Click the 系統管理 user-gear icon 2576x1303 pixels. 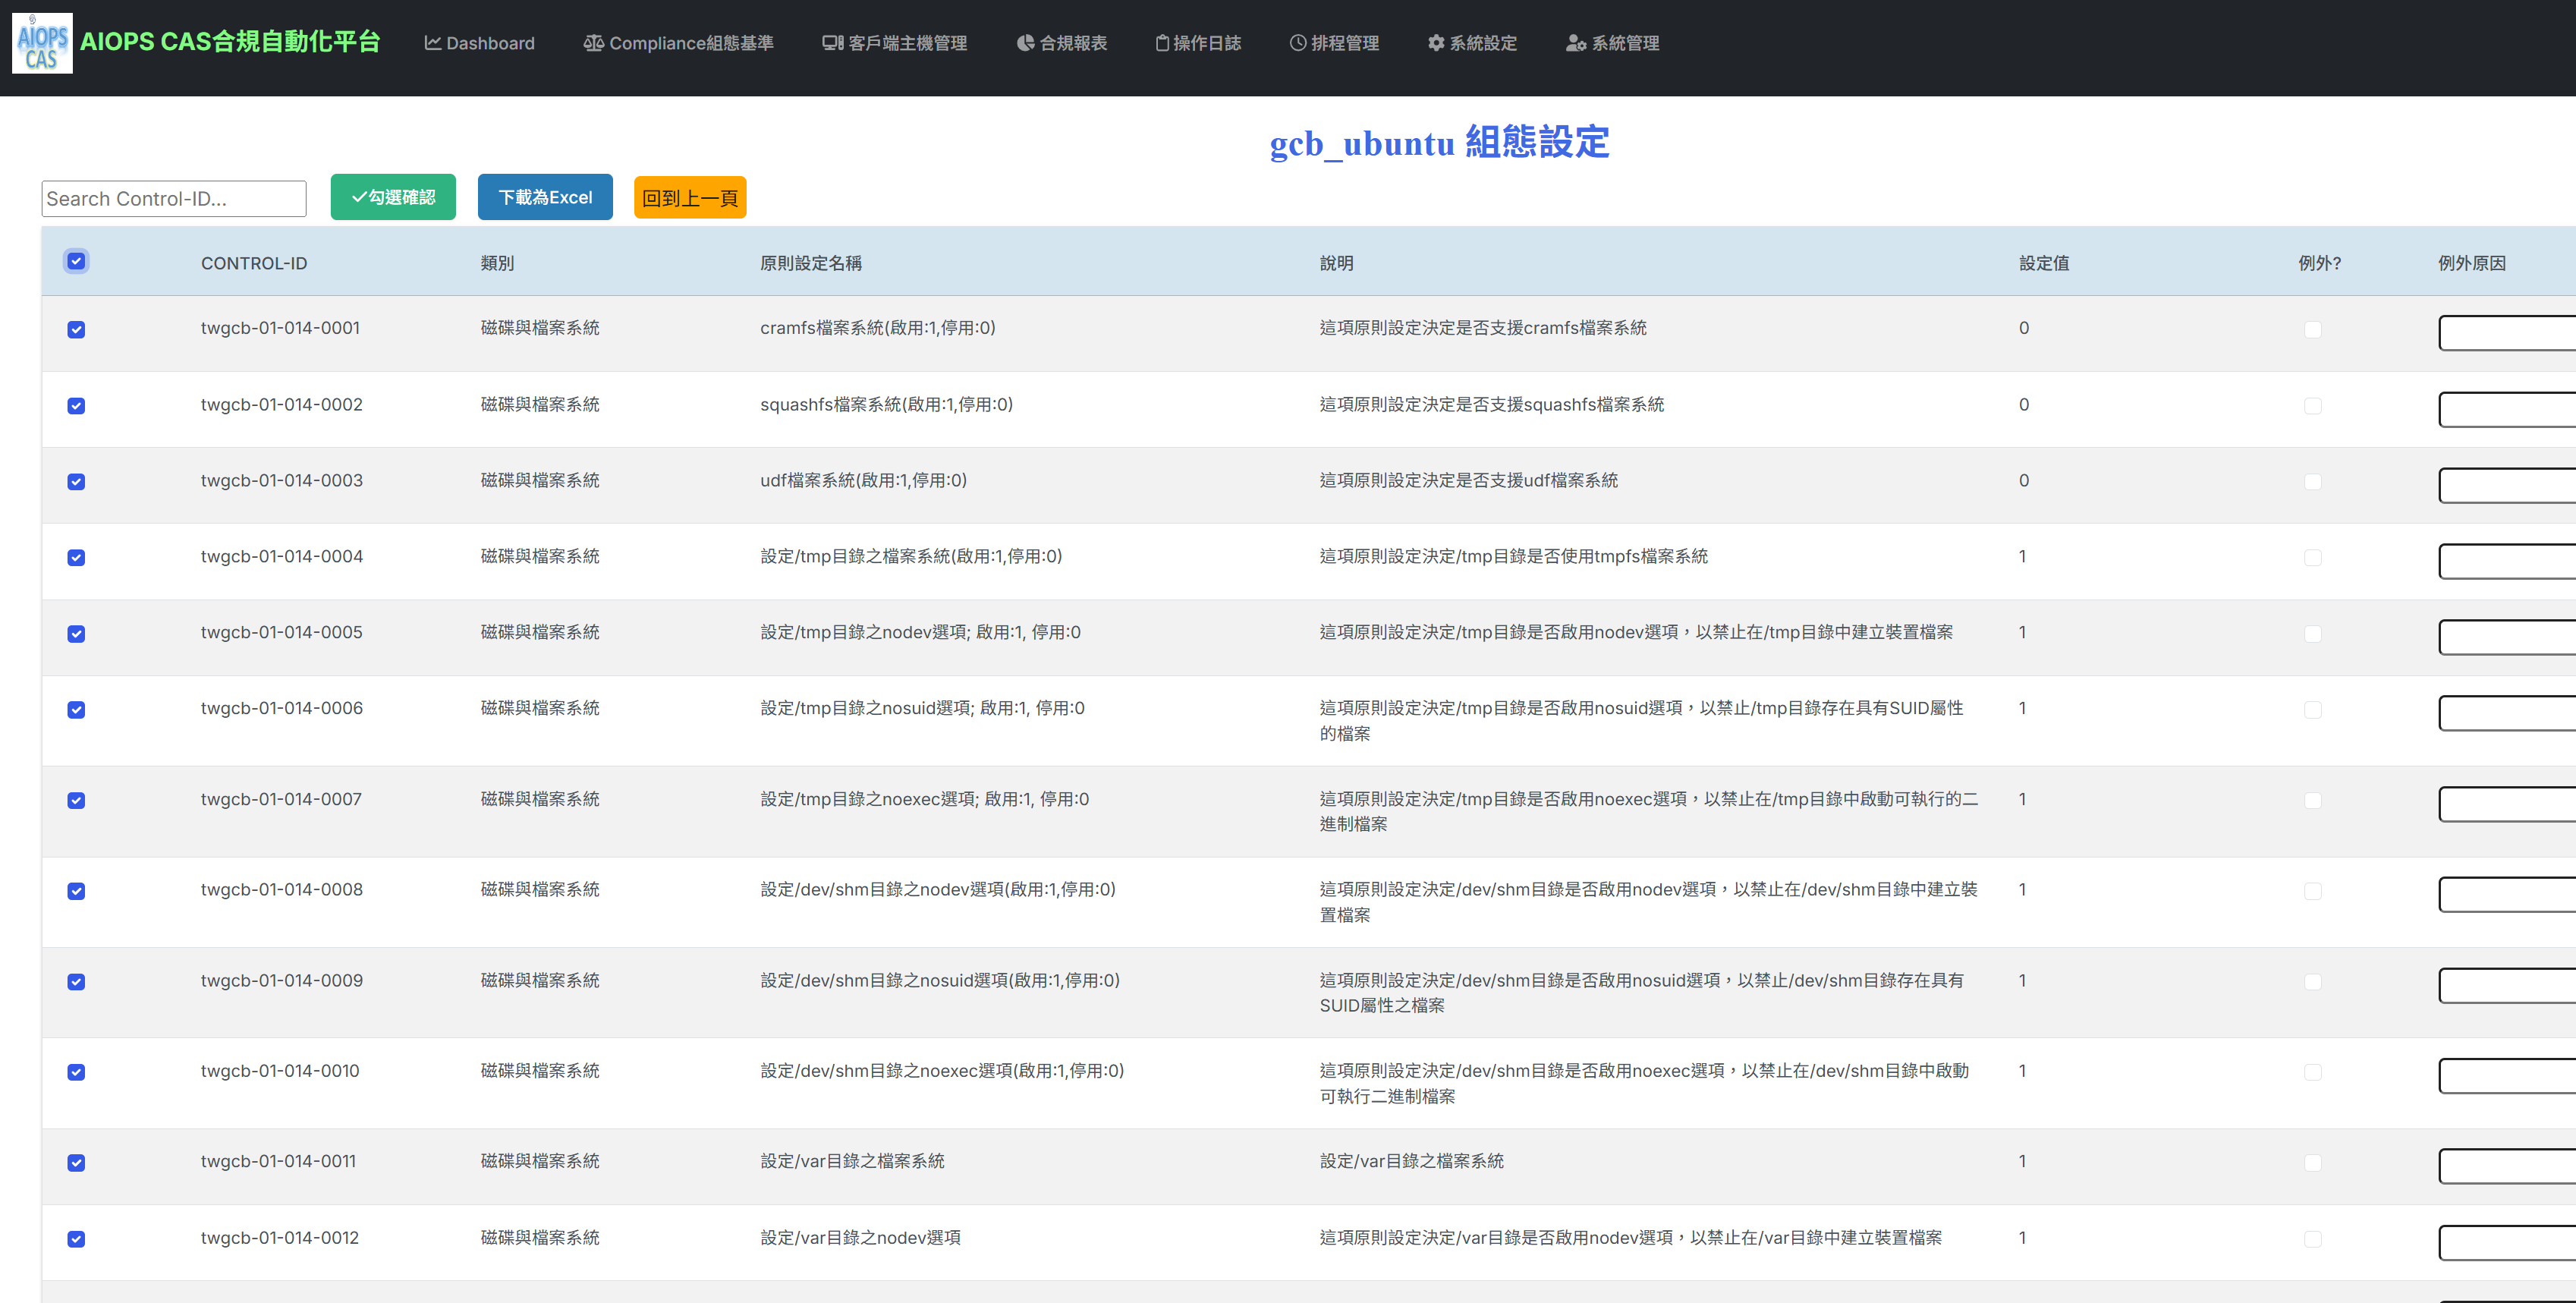[1575, 43]
